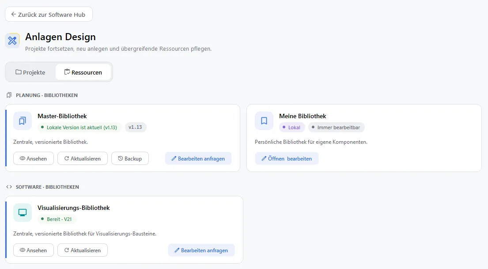Viewport: 488px width, 269px height.
Task: Click the Visualisierungs-Bibliothek monitor icon
Action: pyautogui.click(x=23, y=213)
